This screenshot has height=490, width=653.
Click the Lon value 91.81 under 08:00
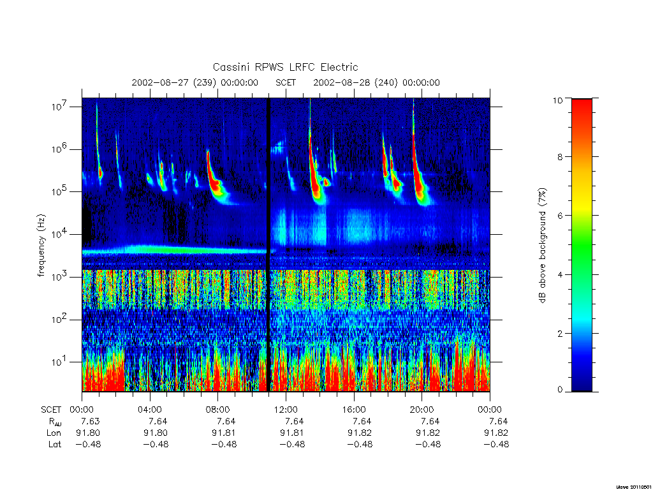tap(224, 433)
